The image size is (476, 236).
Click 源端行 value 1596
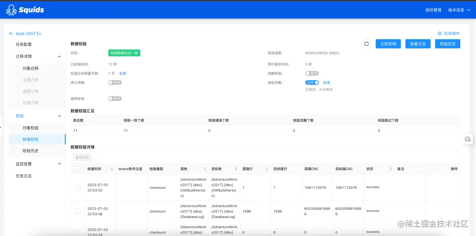pyautogui.click(x=246, y=211)
